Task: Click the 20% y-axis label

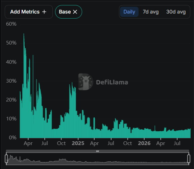Action: tap(11, 100)
